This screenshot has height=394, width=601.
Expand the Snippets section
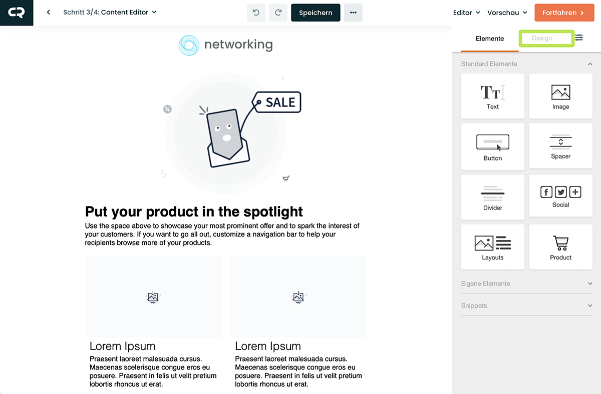(526, 305)
